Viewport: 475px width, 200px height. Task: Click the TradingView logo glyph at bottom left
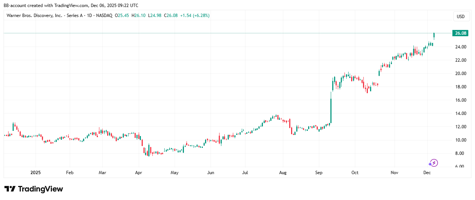[x=10, y=189]
